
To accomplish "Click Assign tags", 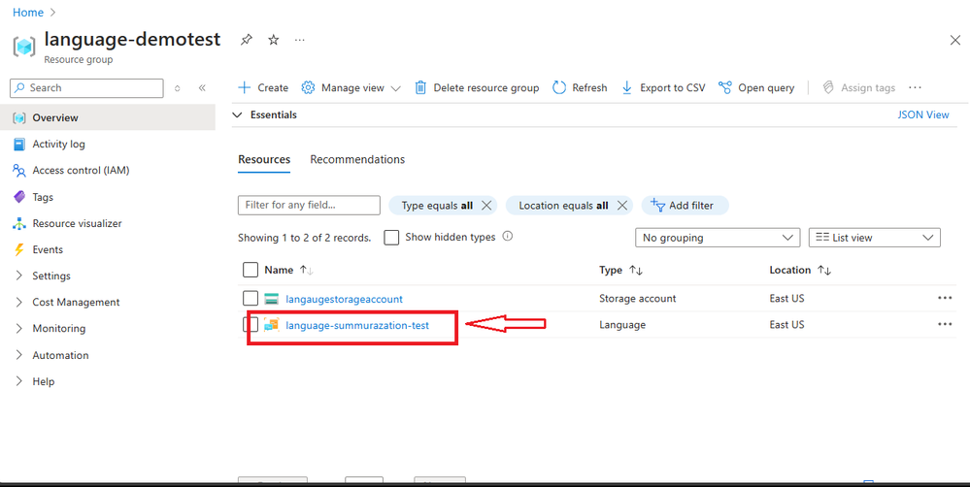I will click(x=858, y=87).
